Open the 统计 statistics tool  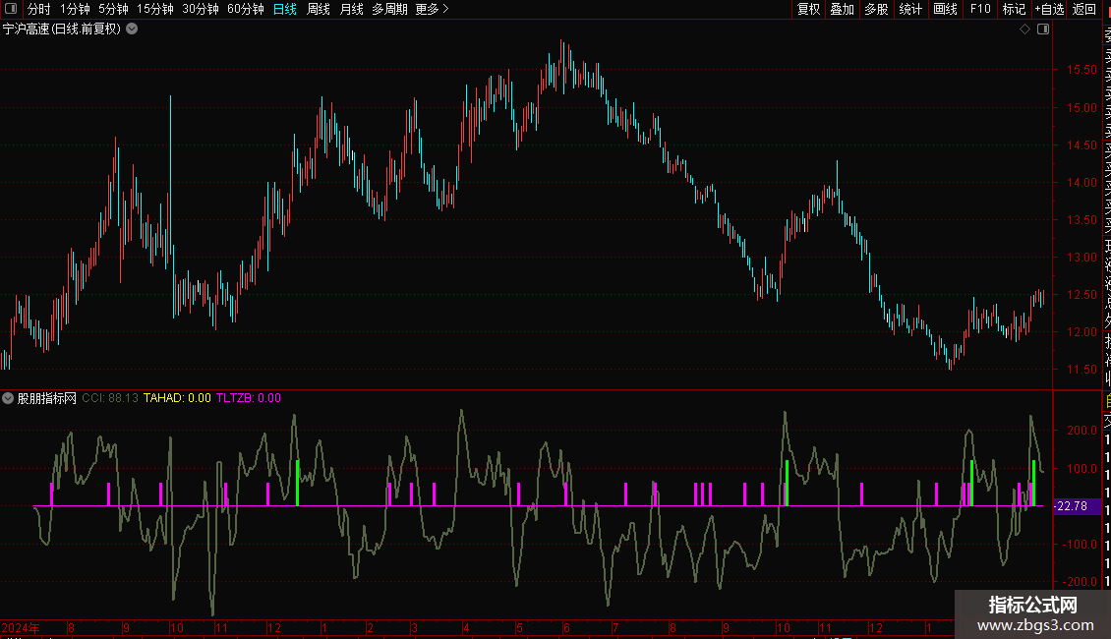point(910,10)
